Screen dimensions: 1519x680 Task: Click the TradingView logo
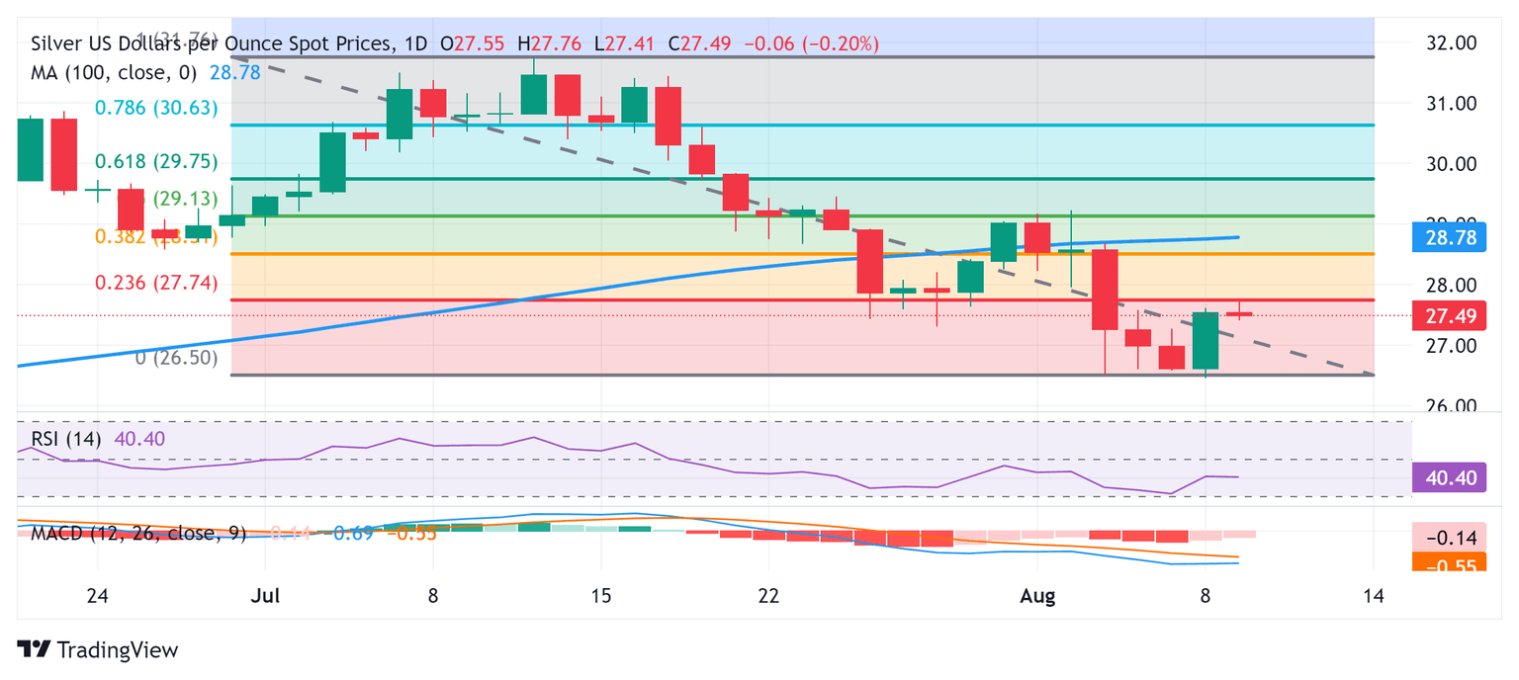98,649
